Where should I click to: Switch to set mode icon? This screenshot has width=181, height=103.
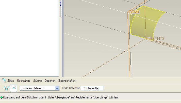(x=6, y=88)
